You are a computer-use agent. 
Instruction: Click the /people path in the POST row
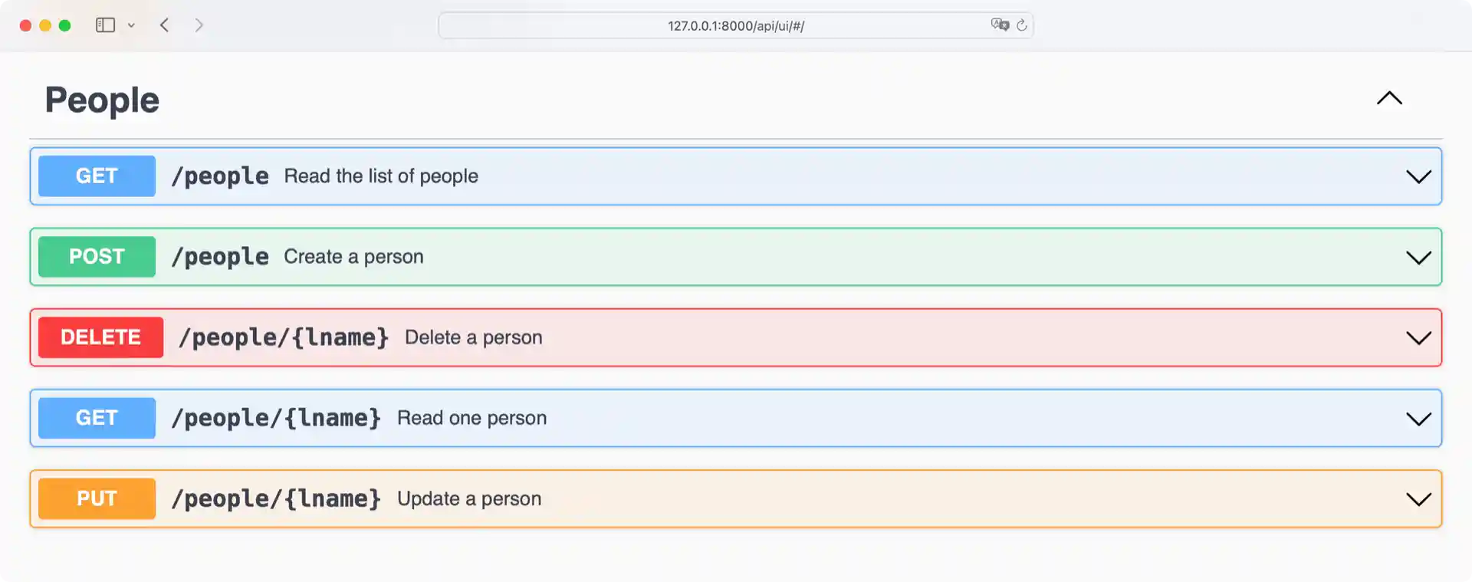pyautogui.click(x=220, y=257)
